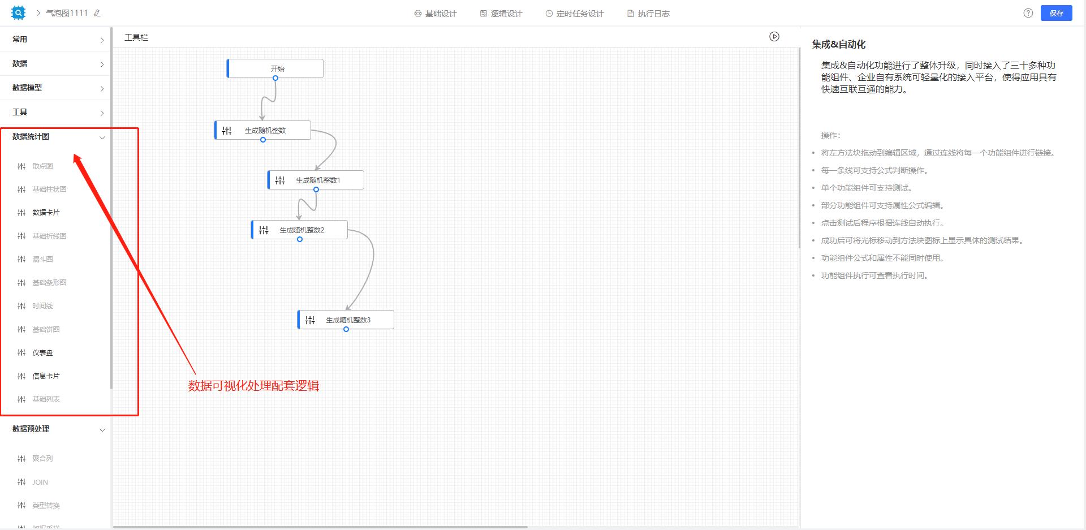1086x530 pixels.
Task: Click the pencil icon beside 气泡图1111
Action: [97, 13]
